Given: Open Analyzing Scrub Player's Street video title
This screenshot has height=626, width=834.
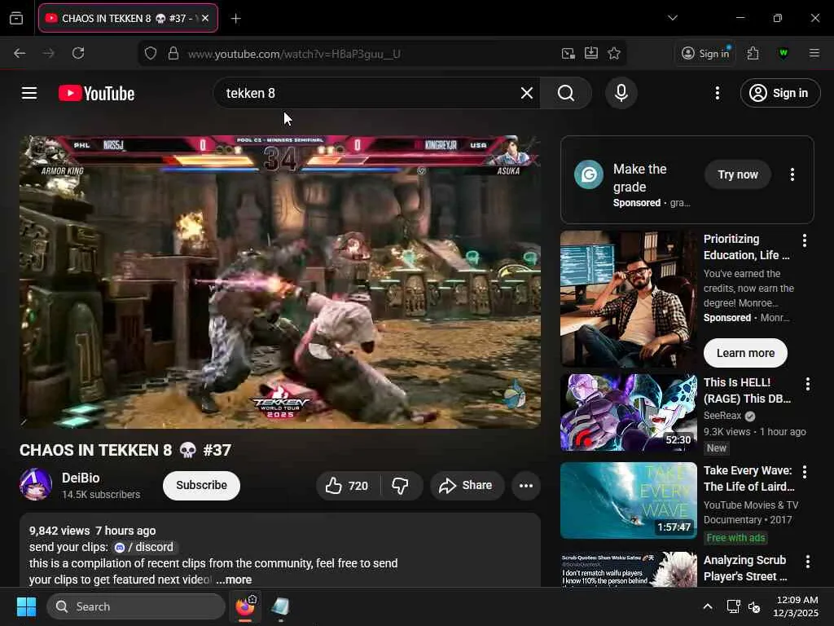Looking at the screenshot, I should [x=745, y=568].
